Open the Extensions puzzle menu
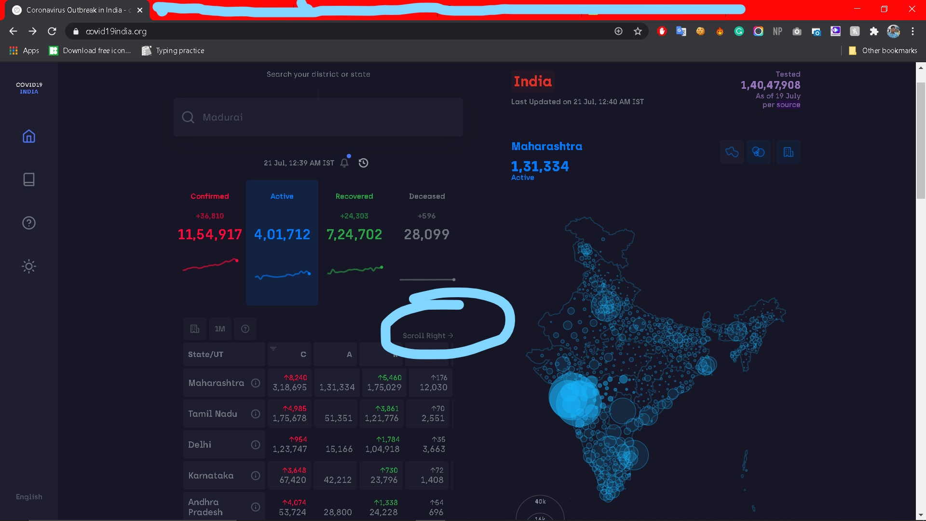The height and width of the screenshot is (521, 926). pyautogui.click(x=874, y=31)
